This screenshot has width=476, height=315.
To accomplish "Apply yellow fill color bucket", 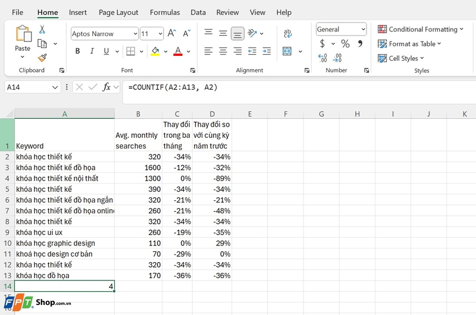I will point(155,51).
